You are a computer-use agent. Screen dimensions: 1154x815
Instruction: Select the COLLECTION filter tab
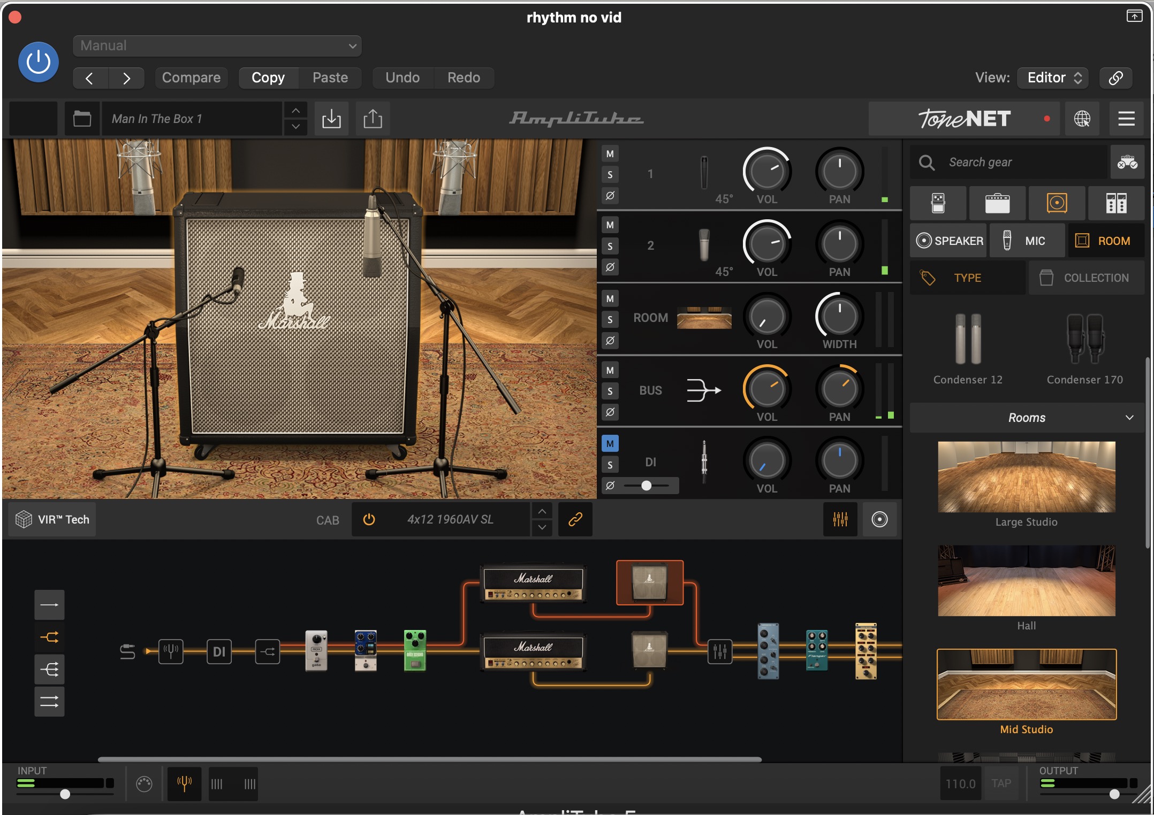(x=1087, y=278)
